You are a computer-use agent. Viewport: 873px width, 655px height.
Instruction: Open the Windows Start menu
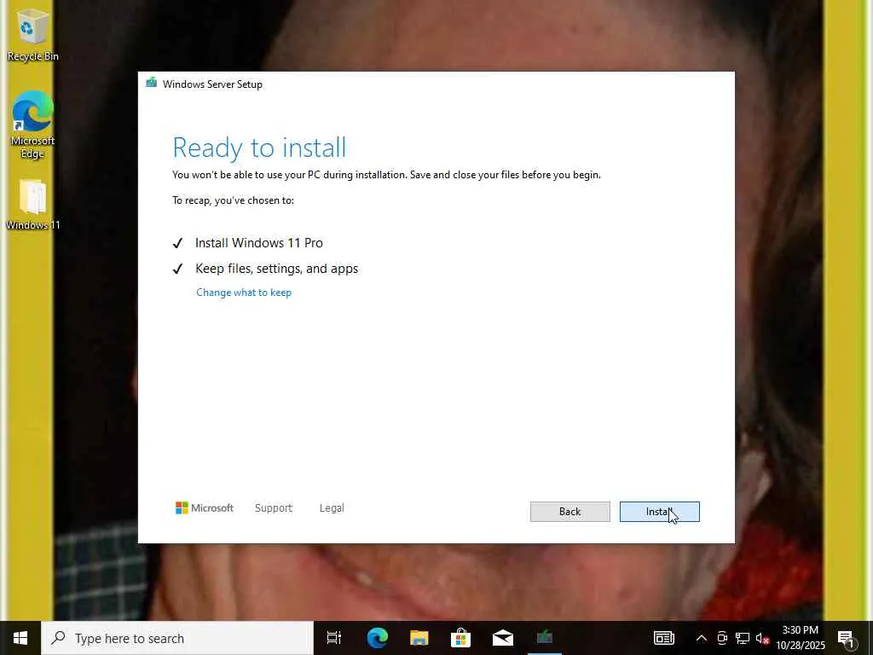(20, 638)
